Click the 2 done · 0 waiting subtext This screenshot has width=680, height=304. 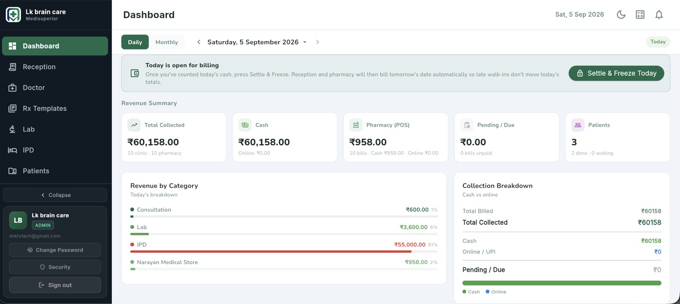click(x=592, y=153)
